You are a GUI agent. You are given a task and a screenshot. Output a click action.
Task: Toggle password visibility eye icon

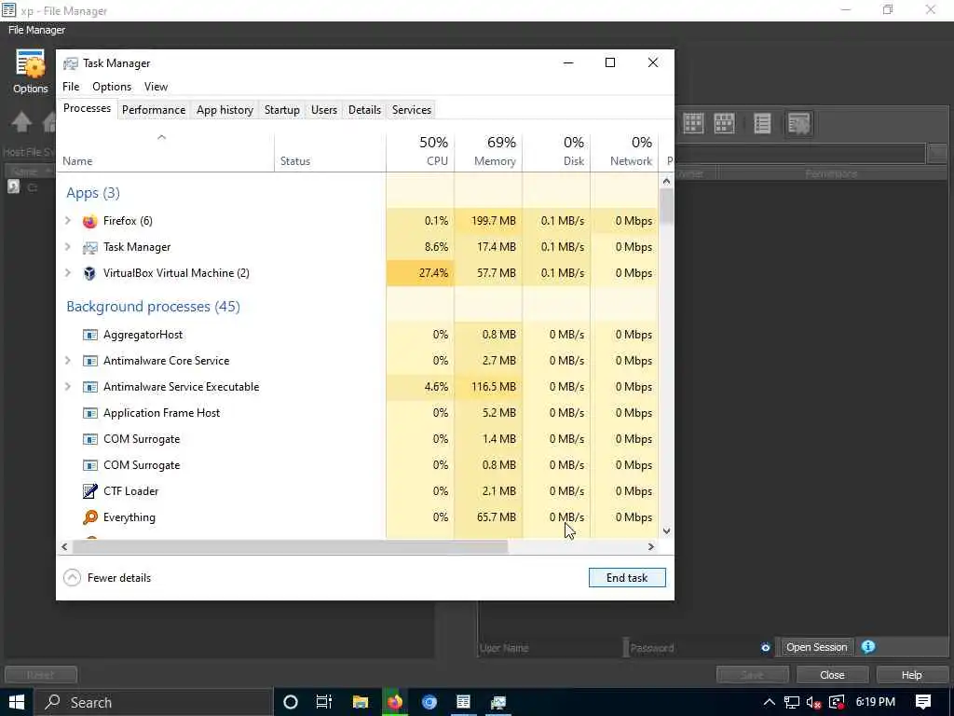[766, 648]
